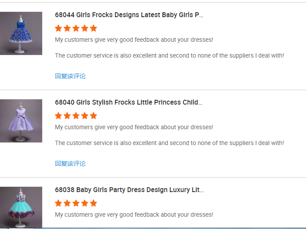
Task: Click the customer service sentence in the 68040 review
Action: tap(169, 143)
